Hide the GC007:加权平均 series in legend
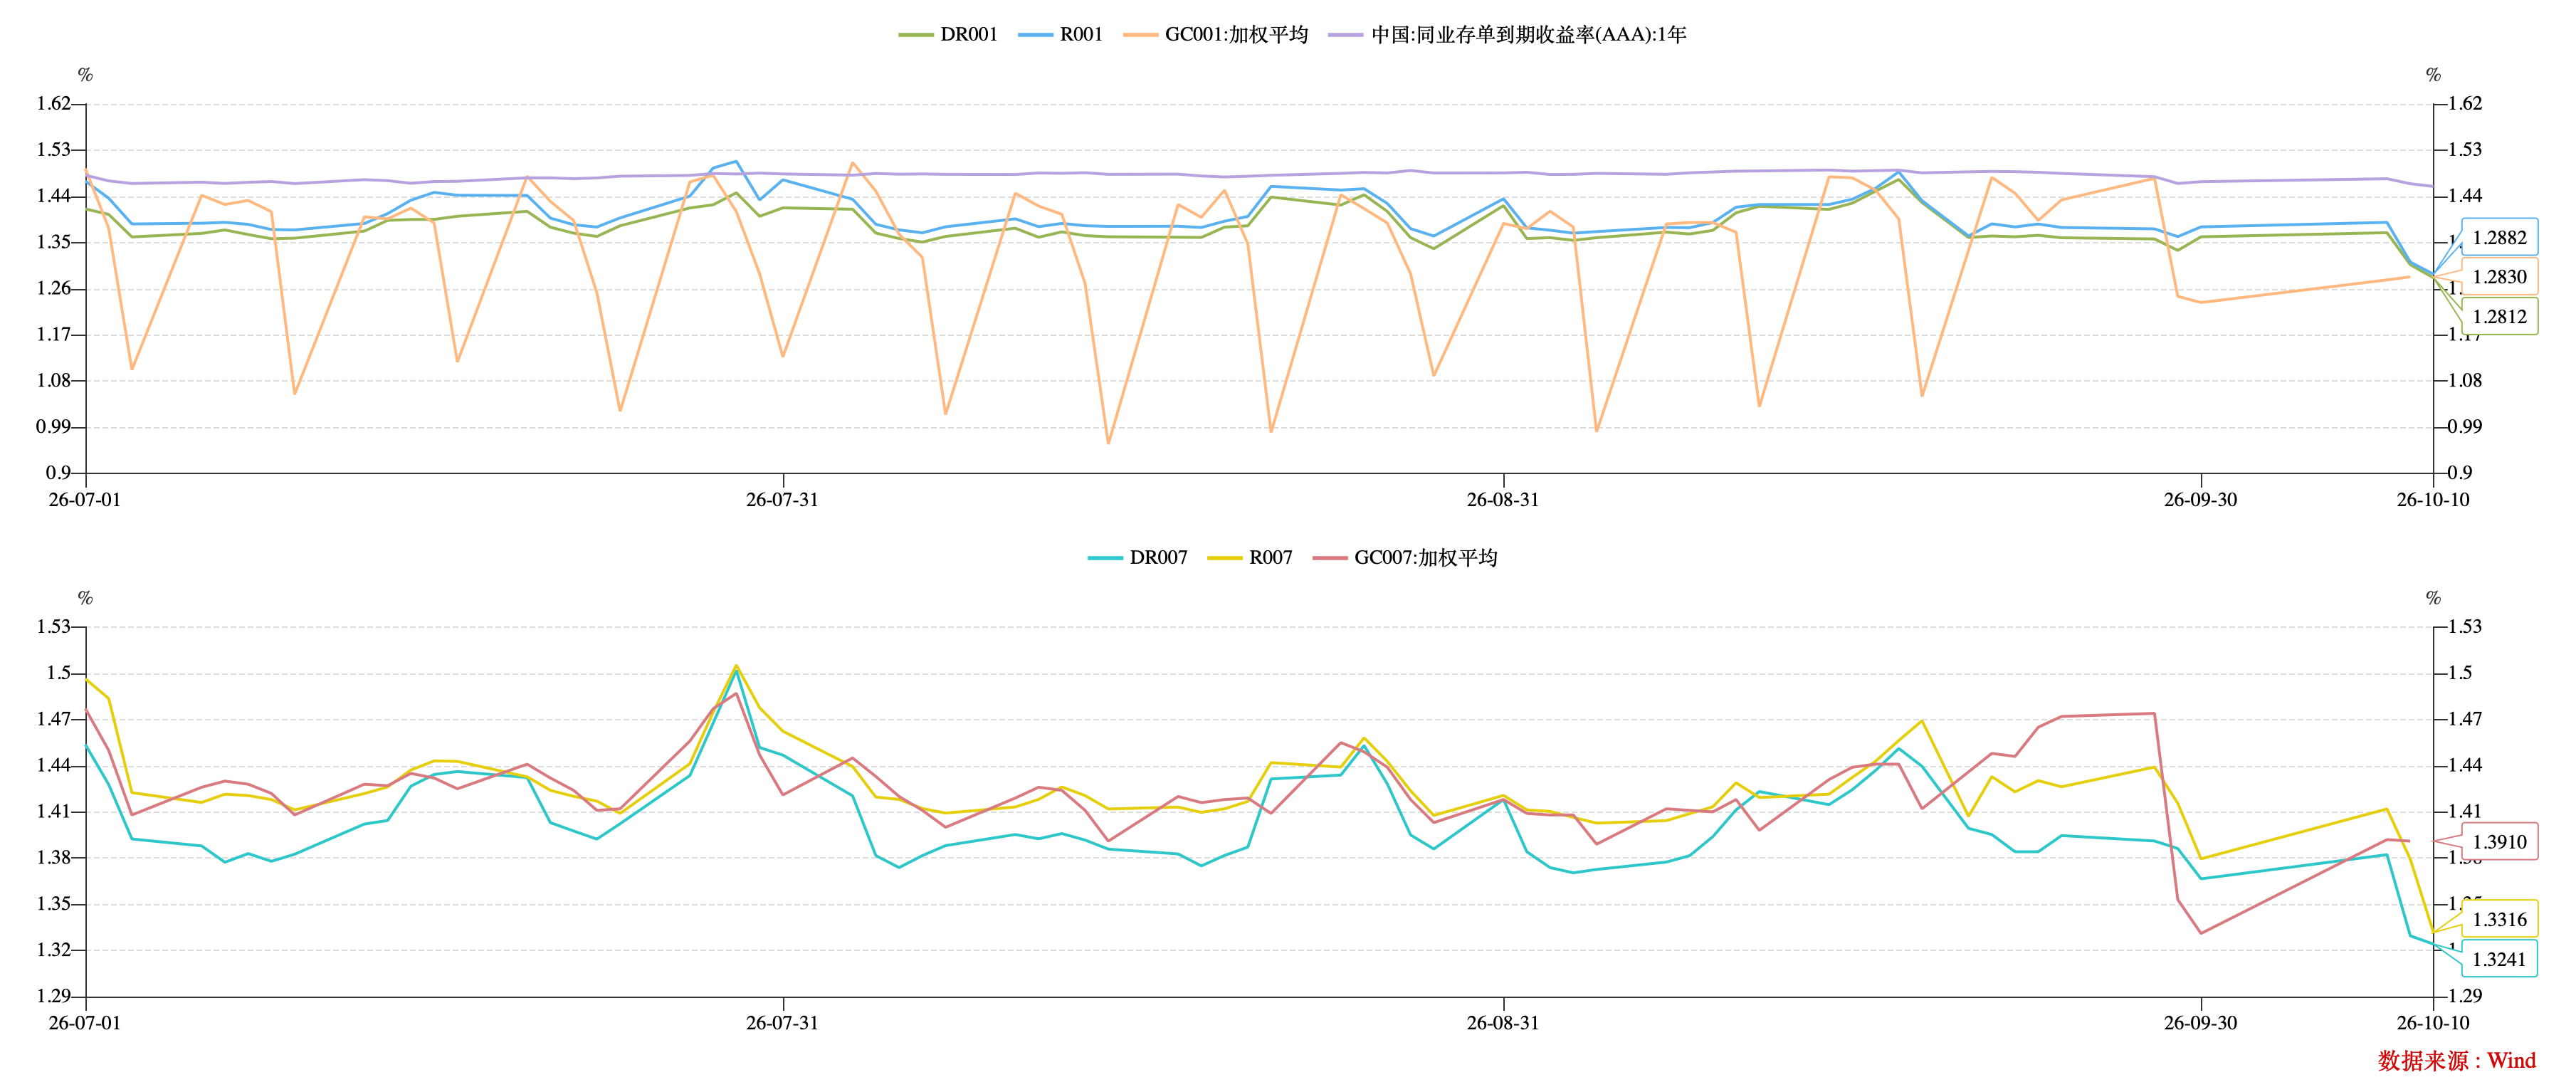Image resolution: width=2576 pixels, height=1092 pixels. [x=1404, y=558]
